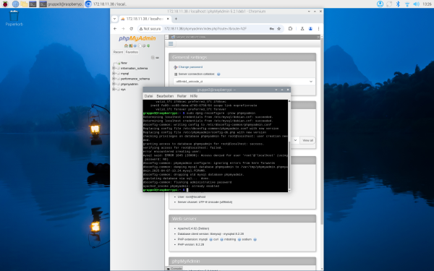The width and height of the screenshot is (434, 271).
Task: Open phpMyAdmin documentation icon
Action: 135,46
